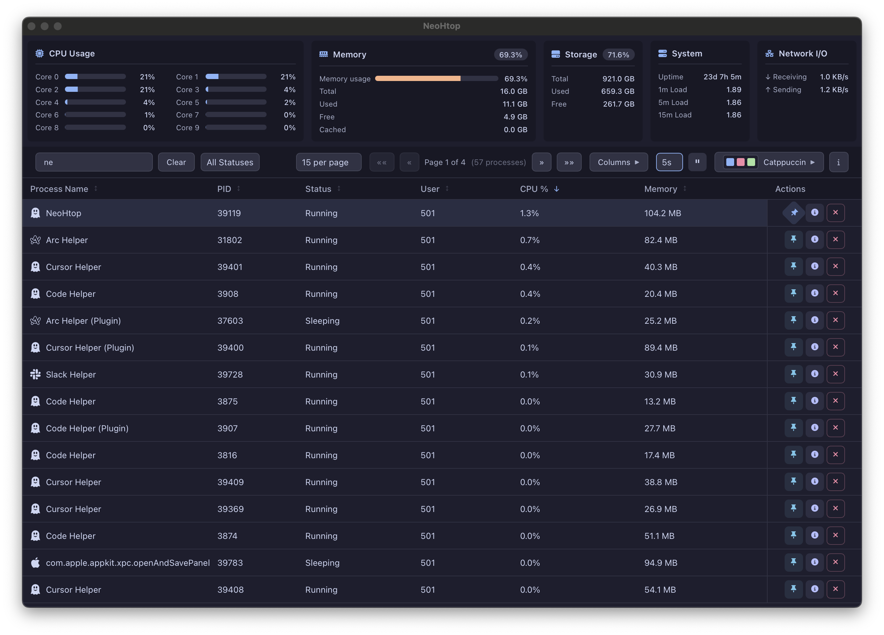
Task: Pin Cursor Helper process 39408
Action: pos(794,589)
